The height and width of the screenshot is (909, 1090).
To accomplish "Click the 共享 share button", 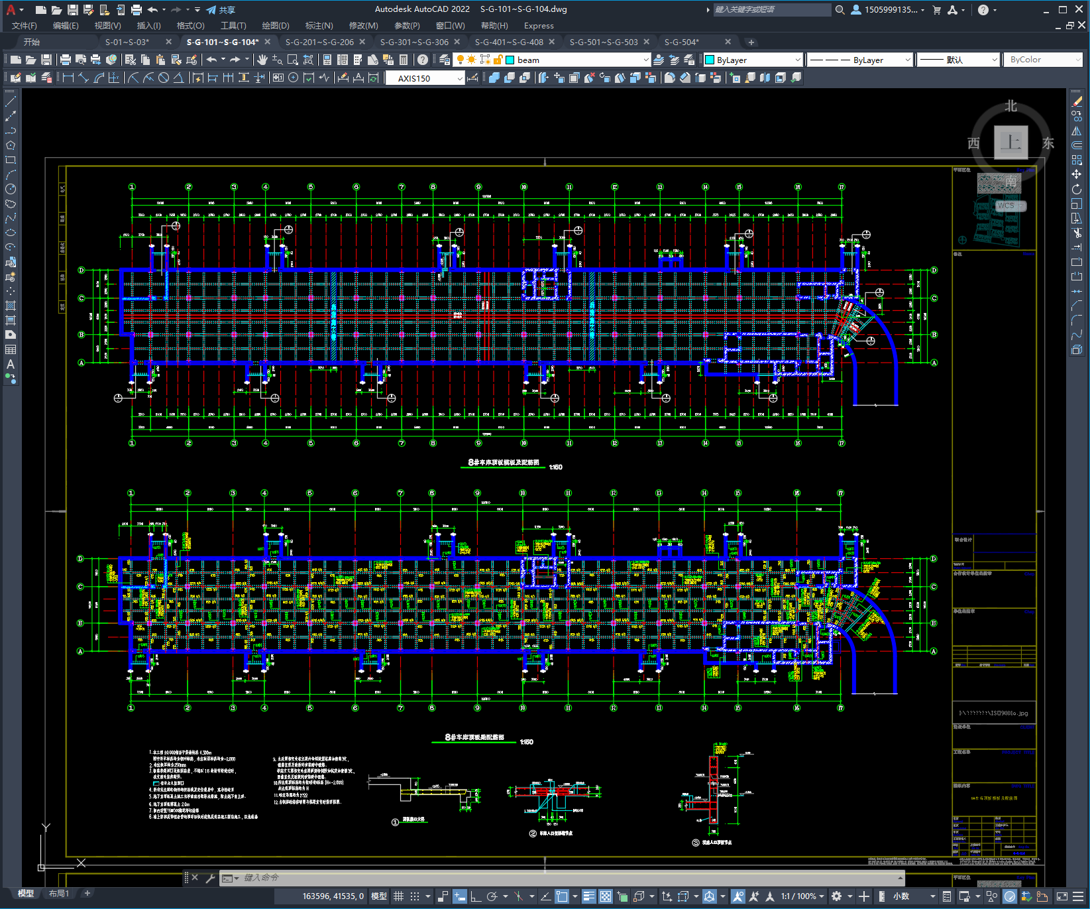I will (221, 10).
